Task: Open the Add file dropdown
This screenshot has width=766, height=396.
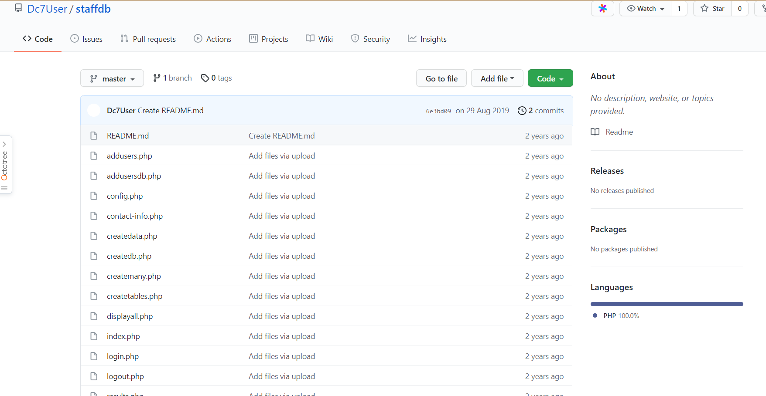Action: point(497,78)
